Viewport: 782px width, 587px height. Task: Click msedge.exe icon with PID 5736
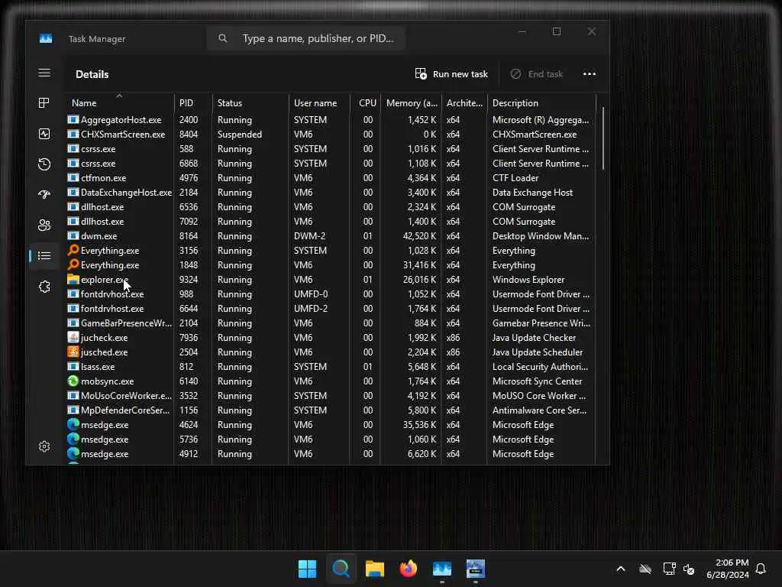pyautogui.click(x=73, y=439)
